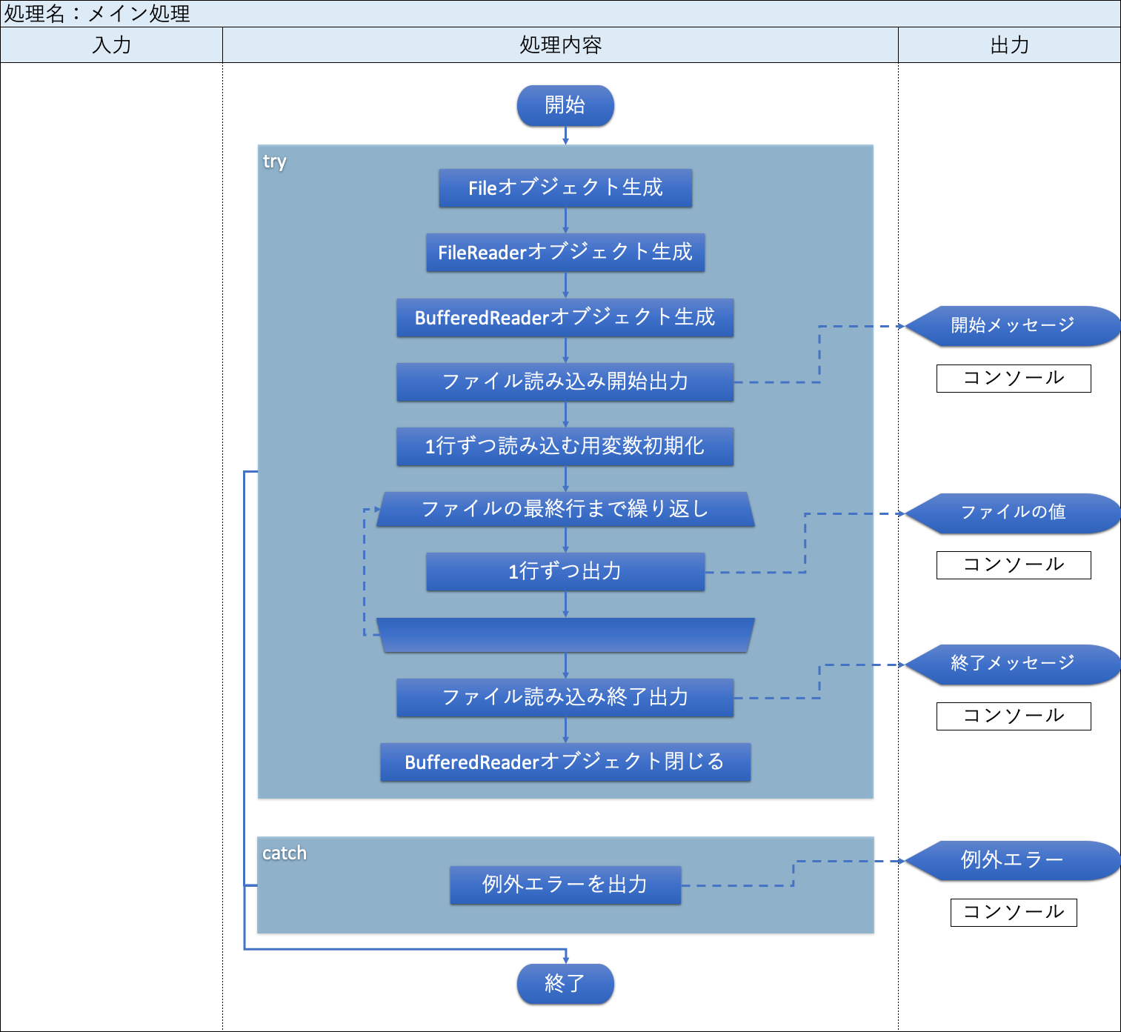Click the ファイル読み込み終了出力 step
The image size is (1121, 1032).
click(x=565, y=696)
